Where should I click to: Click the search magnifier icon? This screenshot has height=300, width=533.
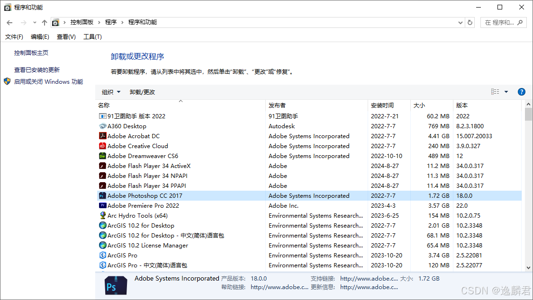[520, 22]
